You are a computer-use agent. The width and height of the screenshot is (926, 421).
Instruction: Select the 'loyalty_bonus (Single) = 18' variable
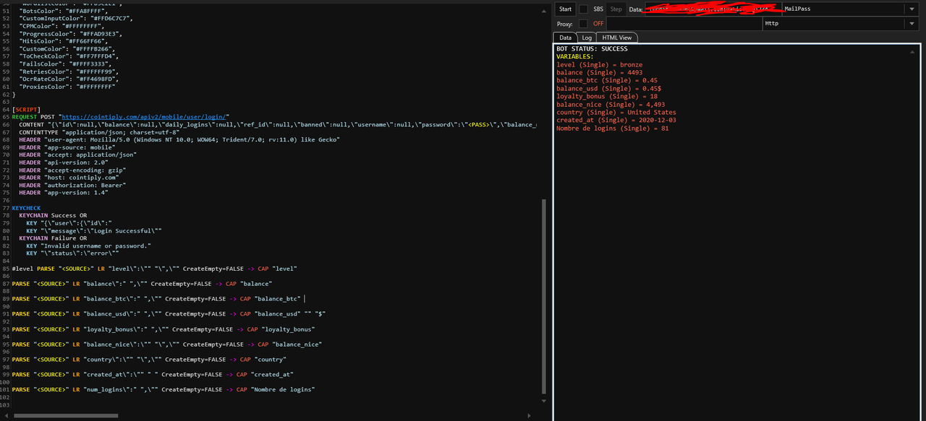coord(607,96)
